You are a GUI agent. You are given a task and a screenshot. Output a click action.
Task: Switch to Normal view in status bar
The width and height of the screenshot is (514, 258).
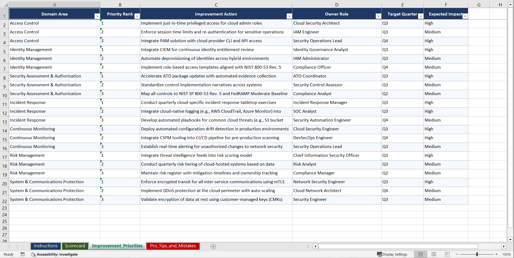tap(420, 254)
